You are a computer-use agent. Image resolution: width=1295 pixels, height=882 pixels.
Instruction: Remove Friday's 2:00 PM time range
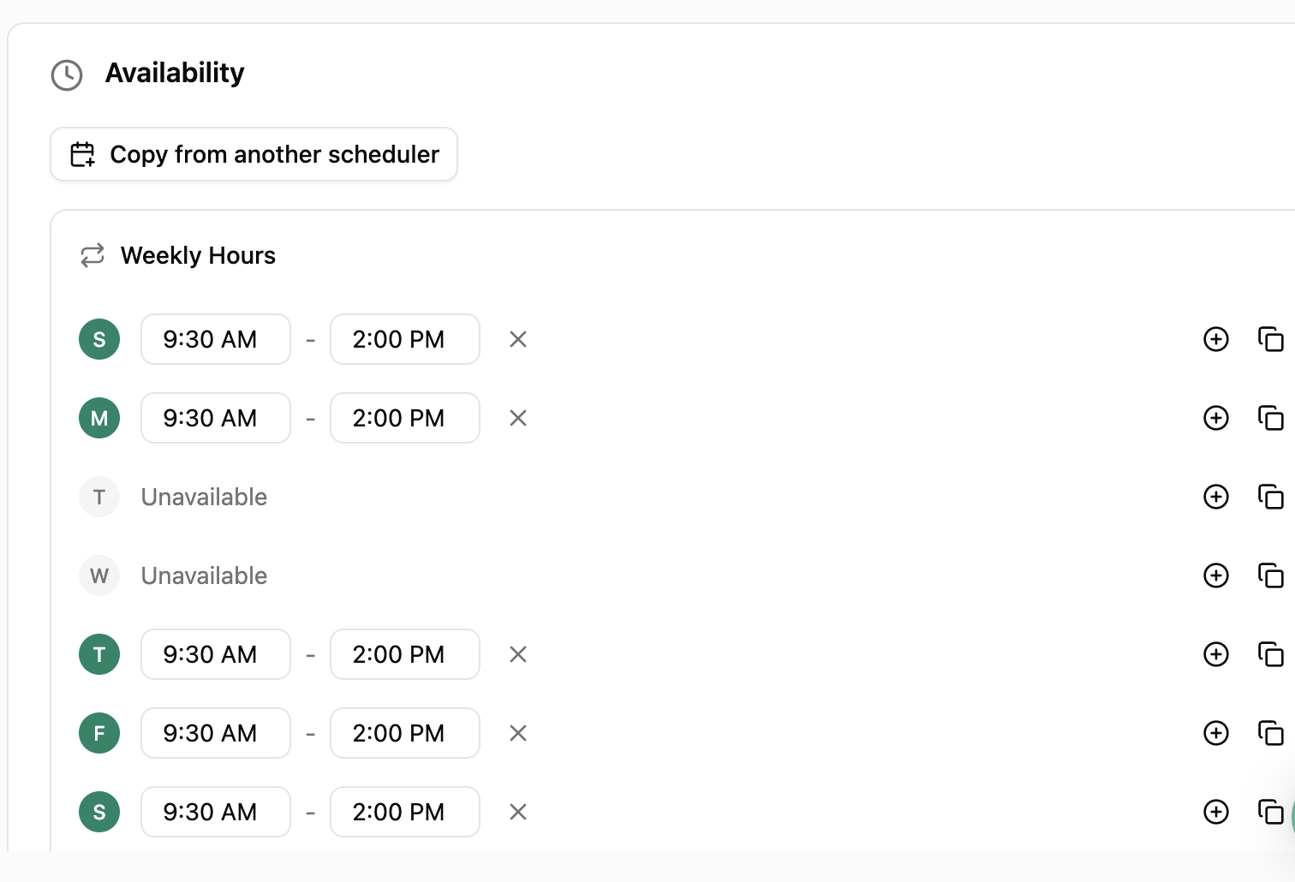tap(517, 733)
